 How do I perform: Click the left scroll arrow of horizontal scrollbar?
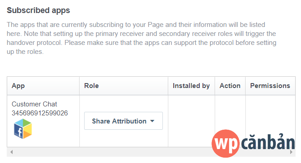[x=12, y=152]
